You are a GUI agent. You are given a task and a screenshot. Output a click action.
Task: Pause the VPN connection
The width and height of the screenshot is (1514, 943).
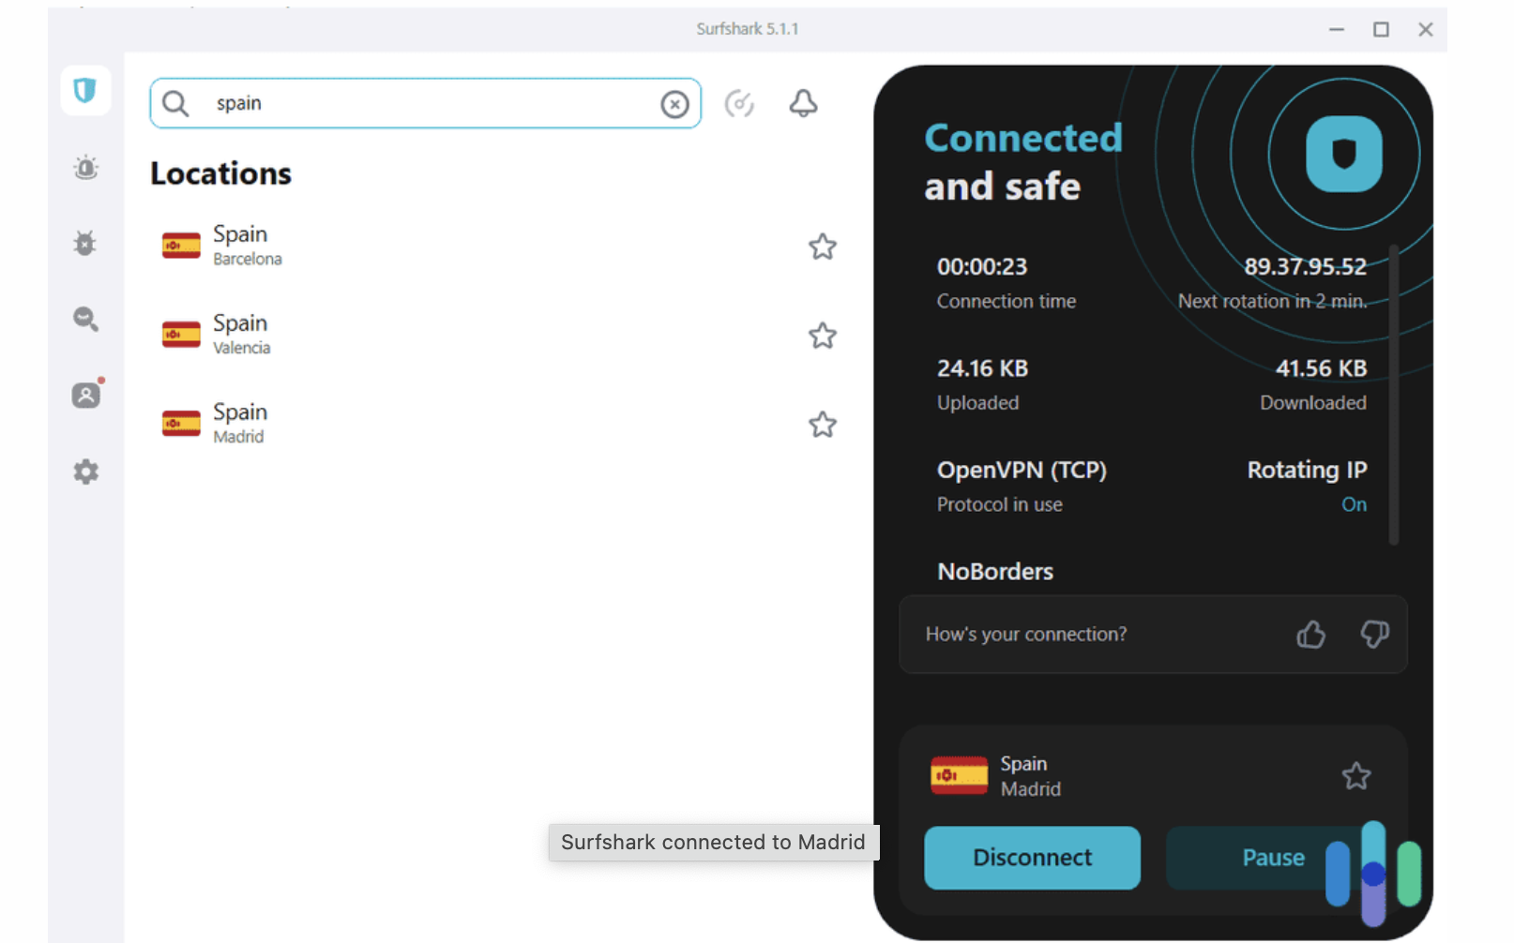(1248, 858)
